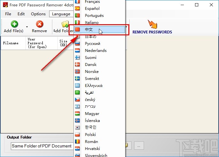
Task: Click the Chinese flag icon
Action: (77, 29)
